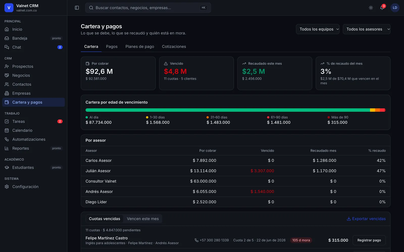This screenshot has height=252, width=404.
Task: Open Contactos in the sidebar
Action: 34,84
